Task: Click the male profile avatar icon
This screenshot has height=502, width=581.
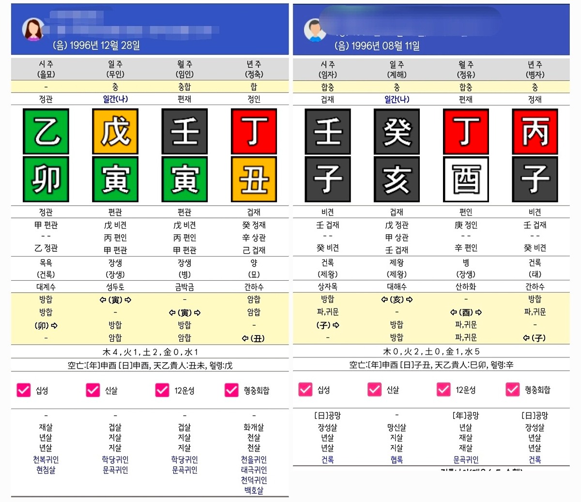Action: pyautogui.click(x=315, y=30)
